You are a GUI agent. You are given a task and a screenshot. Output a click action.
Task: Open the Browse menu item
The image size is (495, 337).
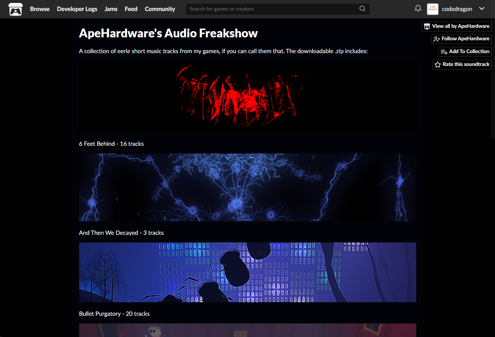pyautogui.click(x=40, y=9)
